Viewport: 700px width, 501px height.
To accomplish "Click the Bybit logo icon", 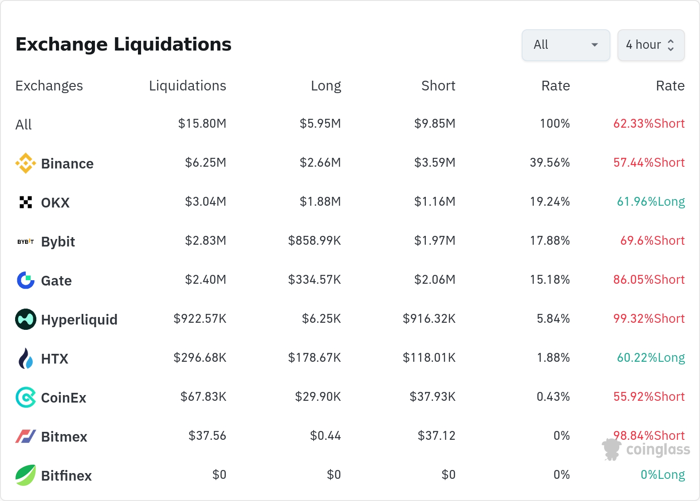I will (x=26, y=242).
